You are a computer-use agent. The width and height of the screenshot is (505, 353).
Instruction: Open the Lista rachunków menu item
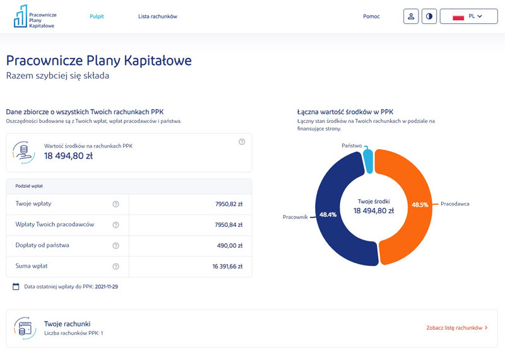pos(158,16)
